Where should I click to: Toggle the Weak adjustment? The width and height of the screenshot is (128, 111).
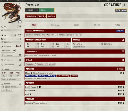click(124, 10)
